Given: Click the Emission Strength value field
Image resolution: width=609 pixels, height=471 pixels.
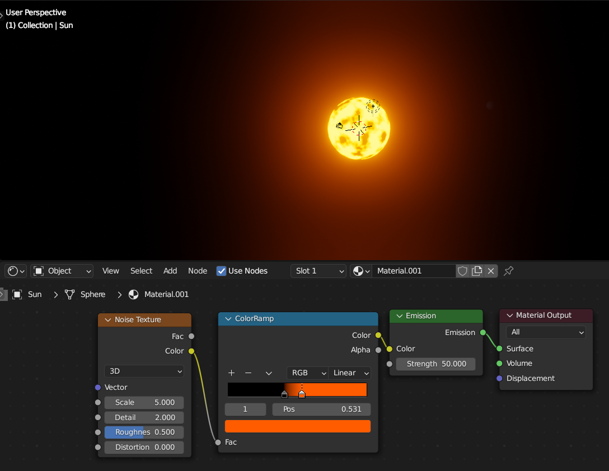Looking at the screenshot, I should click(435, 364).
